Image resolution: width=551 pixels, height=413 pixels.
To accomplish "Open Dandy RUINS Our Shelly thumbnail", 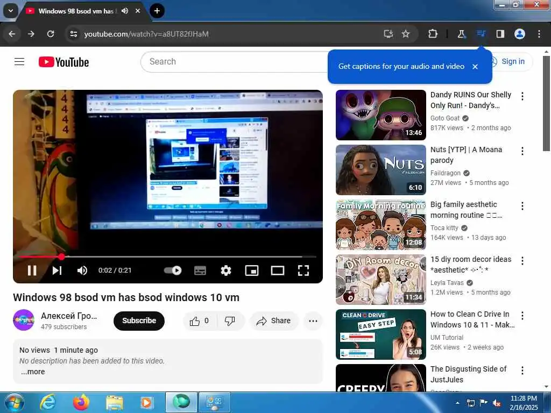I will [381, 115].
